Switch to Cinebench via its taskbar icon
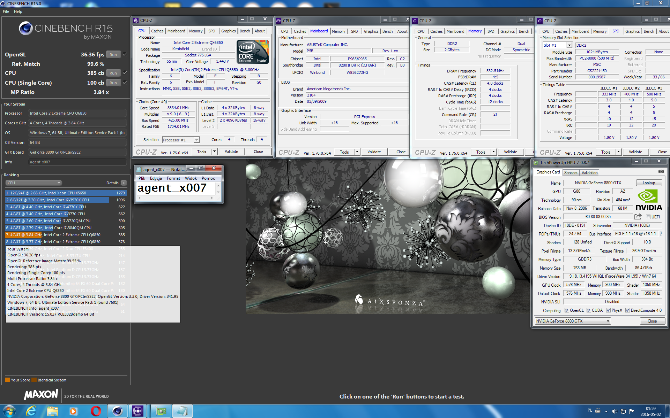Screen dimensions: 670x418 pos(117,411)
